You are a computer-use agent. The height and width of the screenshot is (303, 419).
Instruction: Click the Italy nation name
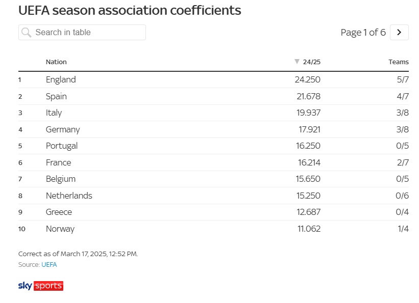click(x=54, y=113)
